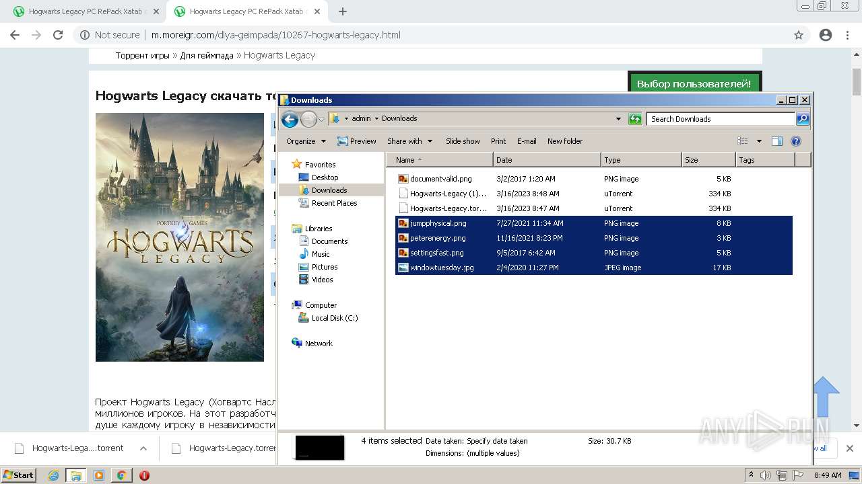Image resolution: width=862 pixels, height=484 pixels.
Task: Close Chrome downloads bar
Action: (x=849, y=448)
